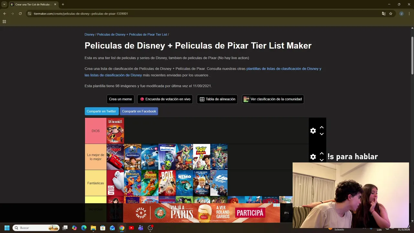Open Tabla de alineación
Viewport: 414px width, 233px height.
coord(217,99)
